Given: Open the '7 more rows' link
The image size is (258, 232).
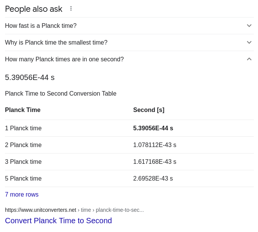Looking at the screenshot, I should [x=22, y=195].
